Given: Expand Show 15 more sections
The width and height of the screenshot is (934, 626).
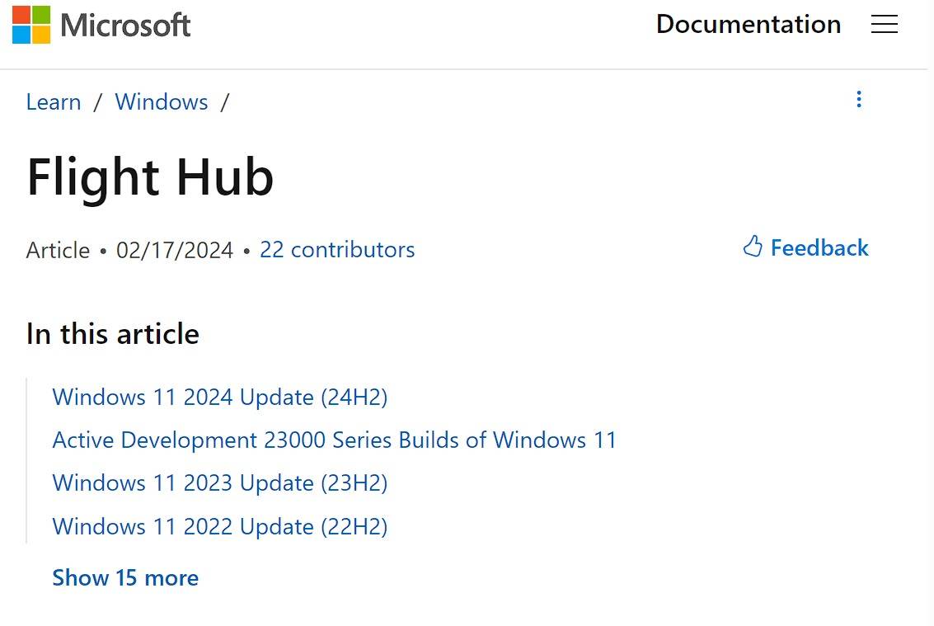Looking at the screenshot, I should click(125, 577).
